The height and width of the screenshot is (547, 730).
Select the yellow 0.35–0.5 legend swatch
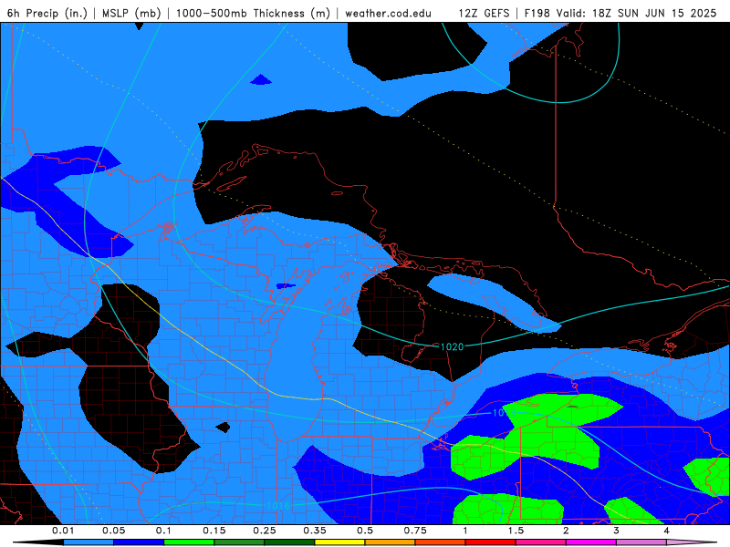(339, 542)
